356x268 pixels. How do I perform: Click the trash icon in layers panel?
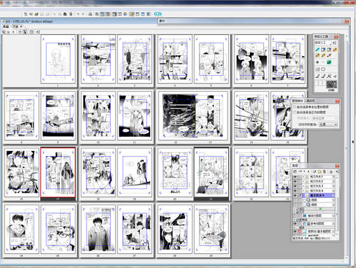pyautogui.click(x=324, y=172)
